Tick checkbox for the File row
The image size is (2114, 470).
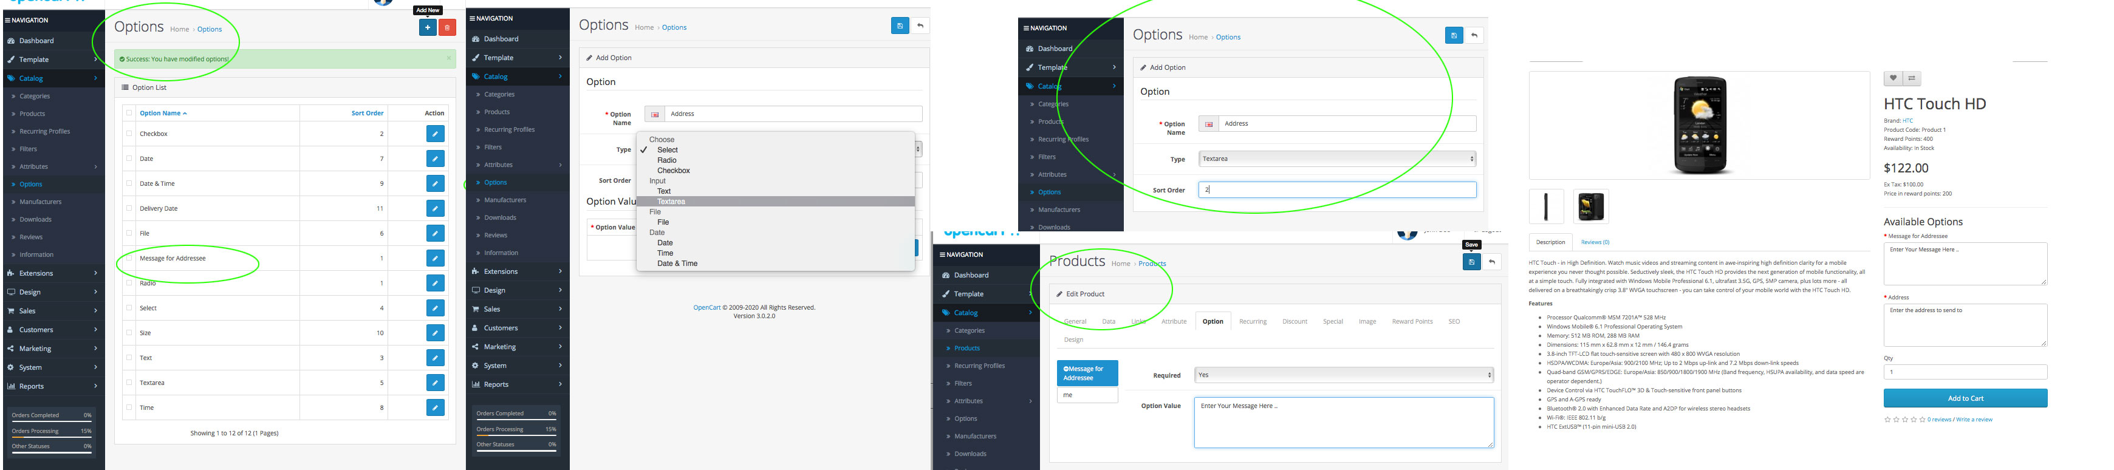(129, 233)
